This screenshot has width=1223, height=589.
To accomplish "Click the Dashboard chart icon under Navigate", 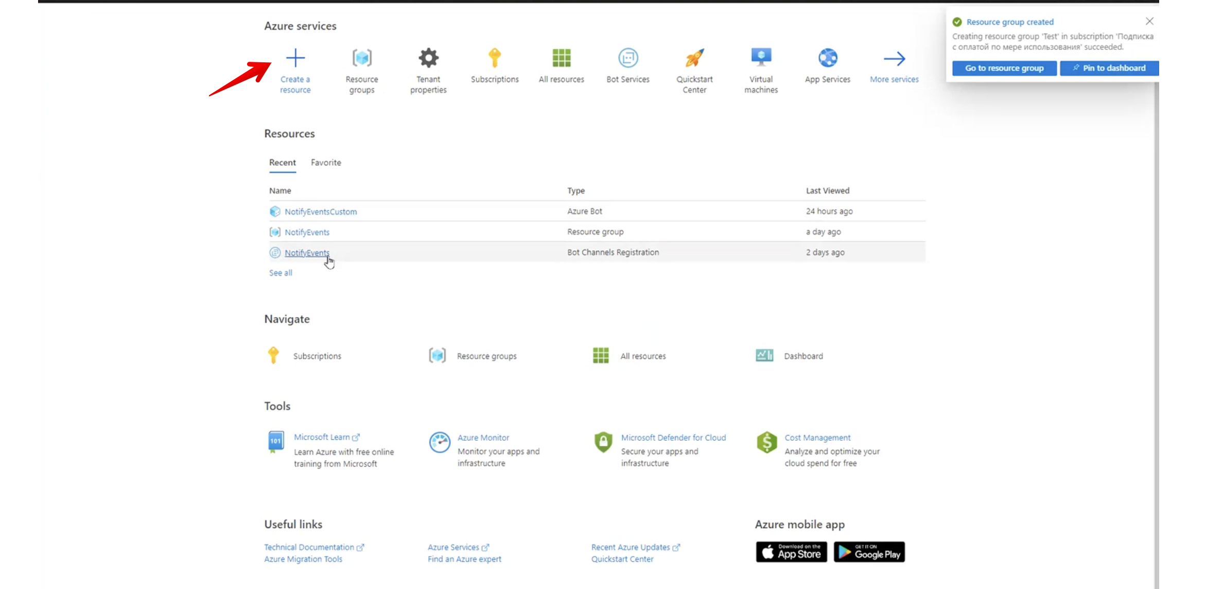I will click(764, 355).
